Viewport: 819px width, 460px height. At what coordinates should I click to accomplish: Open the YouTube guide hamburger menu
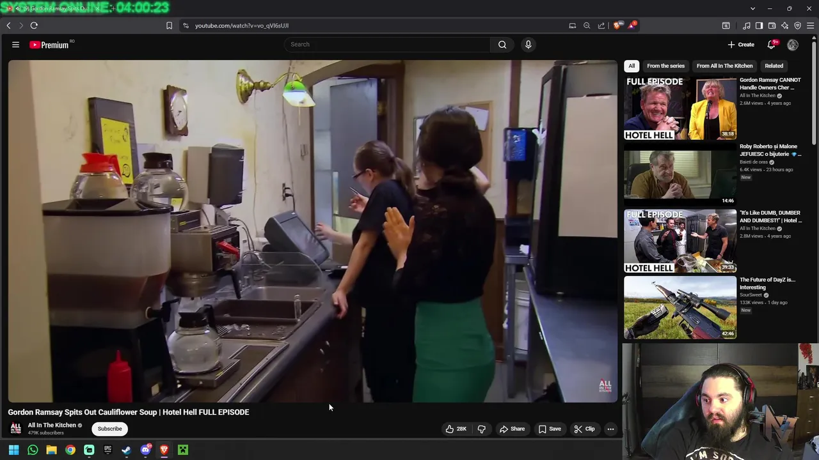click(x=15, y=45)
